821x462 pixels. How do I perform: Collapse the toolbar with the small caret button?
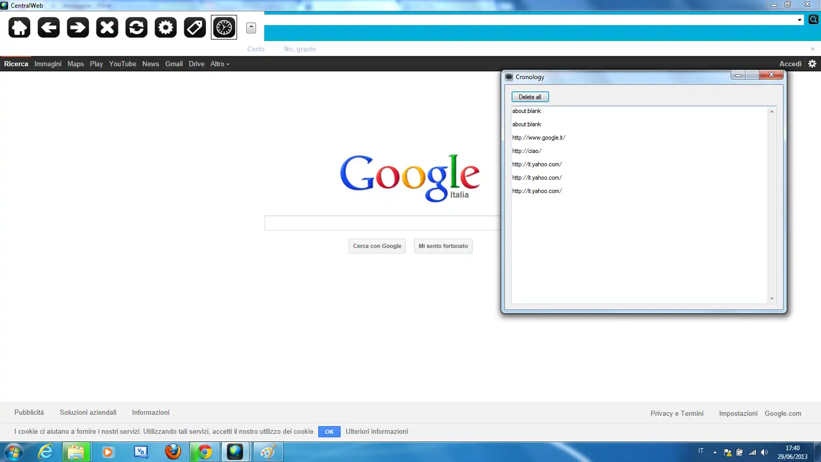[251, 28]
